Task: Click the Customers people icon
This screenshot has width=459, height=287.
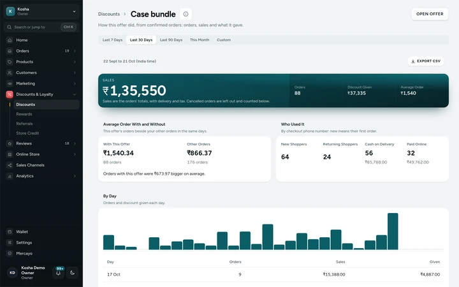Action: click(10, 73)
